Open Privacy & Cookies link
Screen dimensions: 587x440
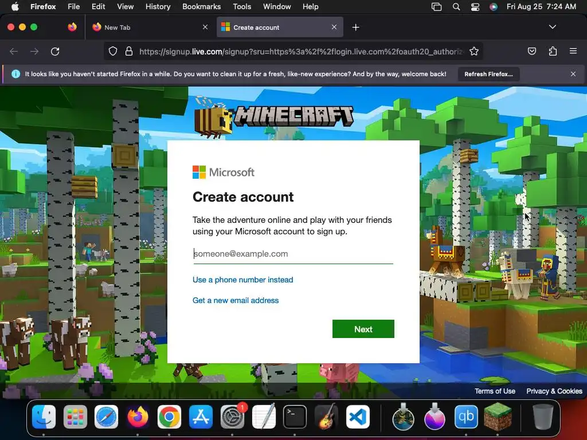554,391
